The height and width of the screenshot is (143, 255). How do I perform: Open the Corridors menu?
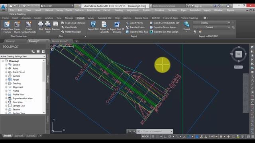coord(159,10)
